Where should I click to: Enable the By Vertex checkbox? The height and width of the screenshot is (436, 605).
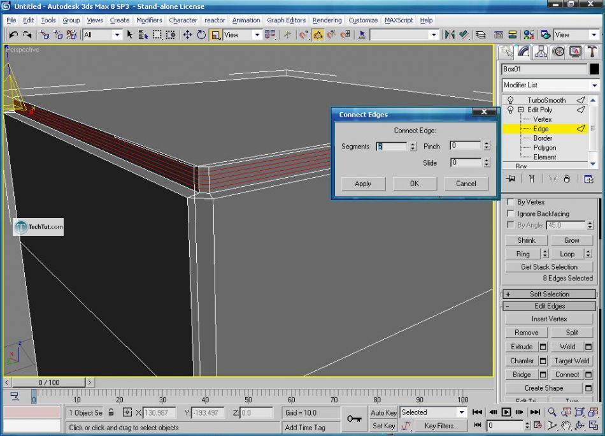coord(511,202)
